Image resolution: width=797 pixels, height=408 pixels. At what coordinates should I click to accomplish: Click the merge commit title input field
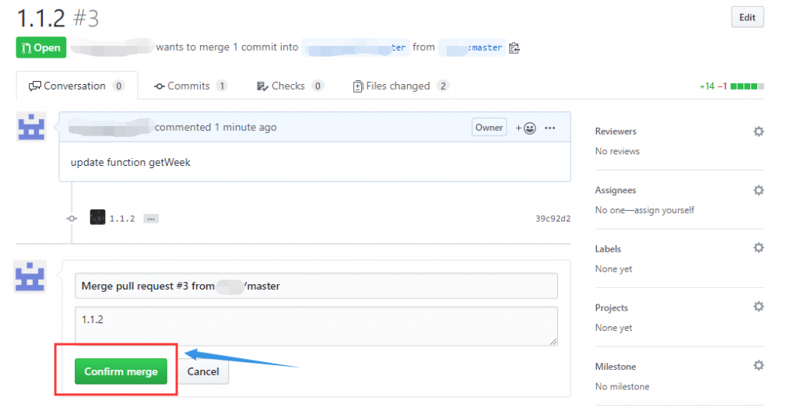(316, 286)
